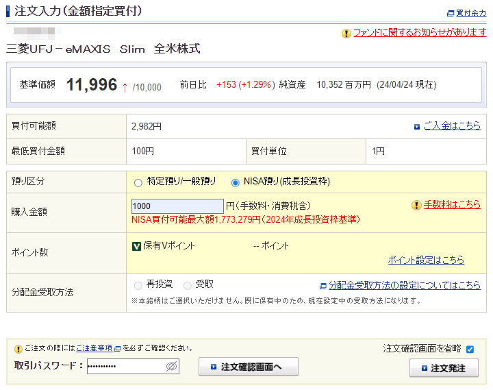The height and width of the screenshot is (390, 493).
Task: Open the ポイント設定はこちら link
Action: (425, 260)
